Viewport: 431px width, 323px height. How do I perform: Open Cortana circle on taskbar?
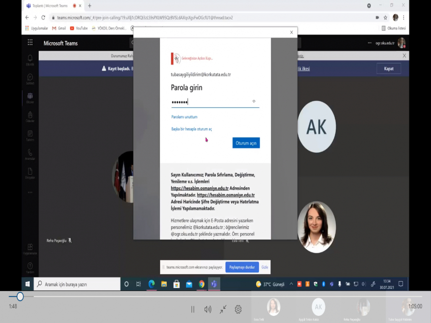[126, 284]
